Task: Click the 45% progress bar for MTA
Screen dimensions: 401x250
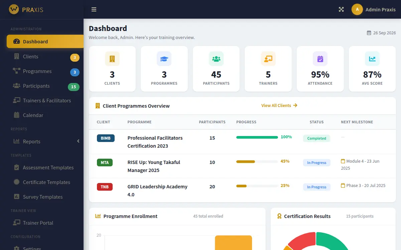Action: [x=257, y=162]
